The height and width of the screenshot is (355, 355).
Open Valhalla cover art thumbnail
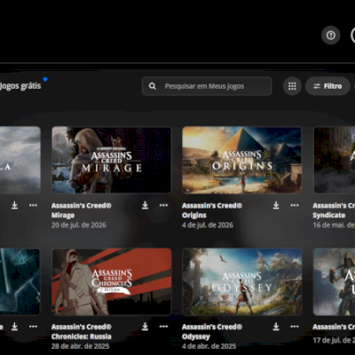(x=20, y=160)
